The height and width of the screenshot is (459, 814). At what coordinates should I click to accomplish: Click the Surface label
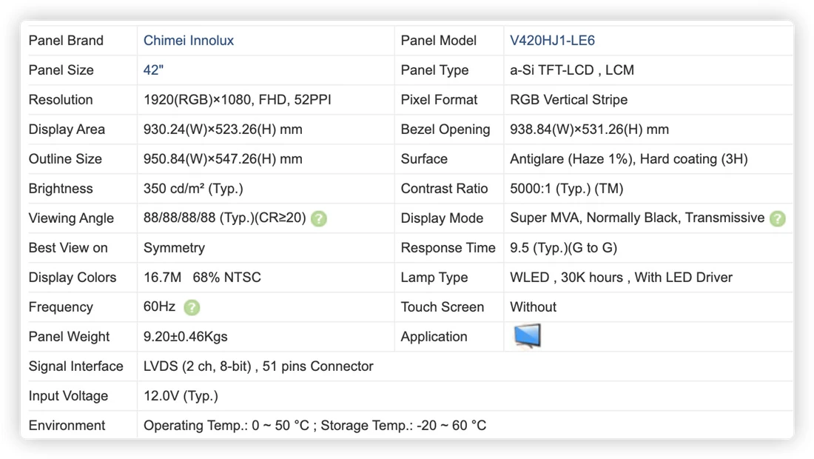(424, 159)
